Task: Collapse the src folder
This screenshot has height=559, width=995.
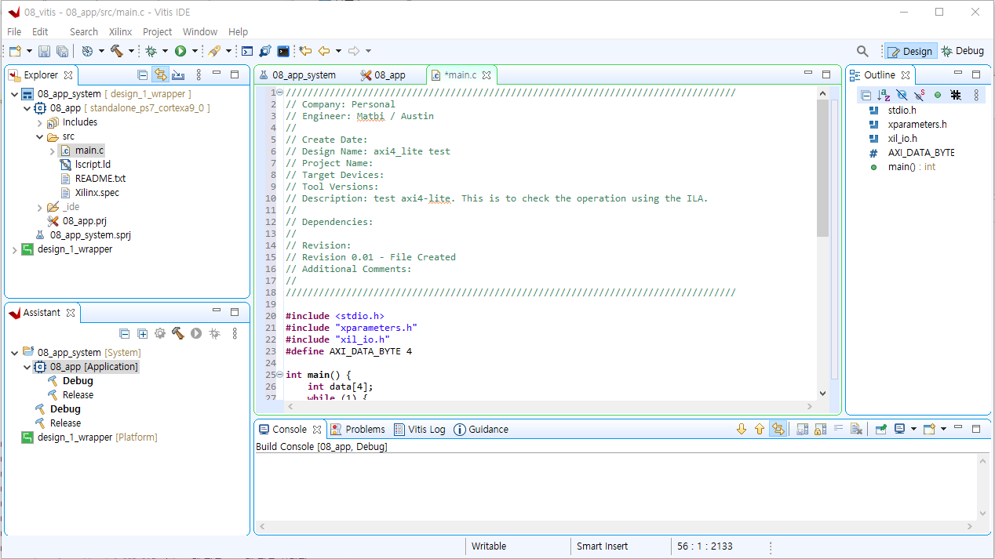Action: [x=40, y=137]
